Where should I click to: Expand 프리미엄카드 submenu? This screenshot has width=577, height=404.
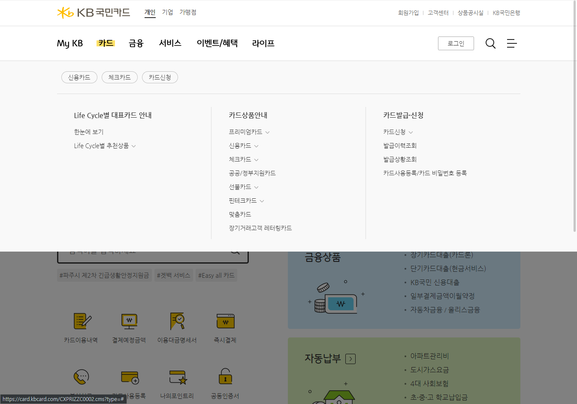click(268, 132)
